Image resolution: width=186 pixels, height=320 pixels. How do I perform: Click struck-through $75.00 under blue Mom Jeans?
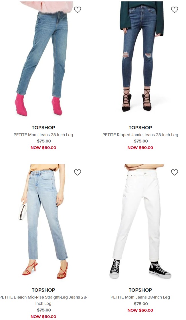[x=44, y=141]
